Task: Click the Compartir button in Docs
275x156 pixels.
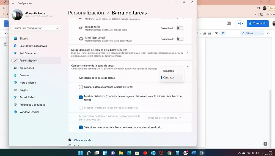Action: 258,23
